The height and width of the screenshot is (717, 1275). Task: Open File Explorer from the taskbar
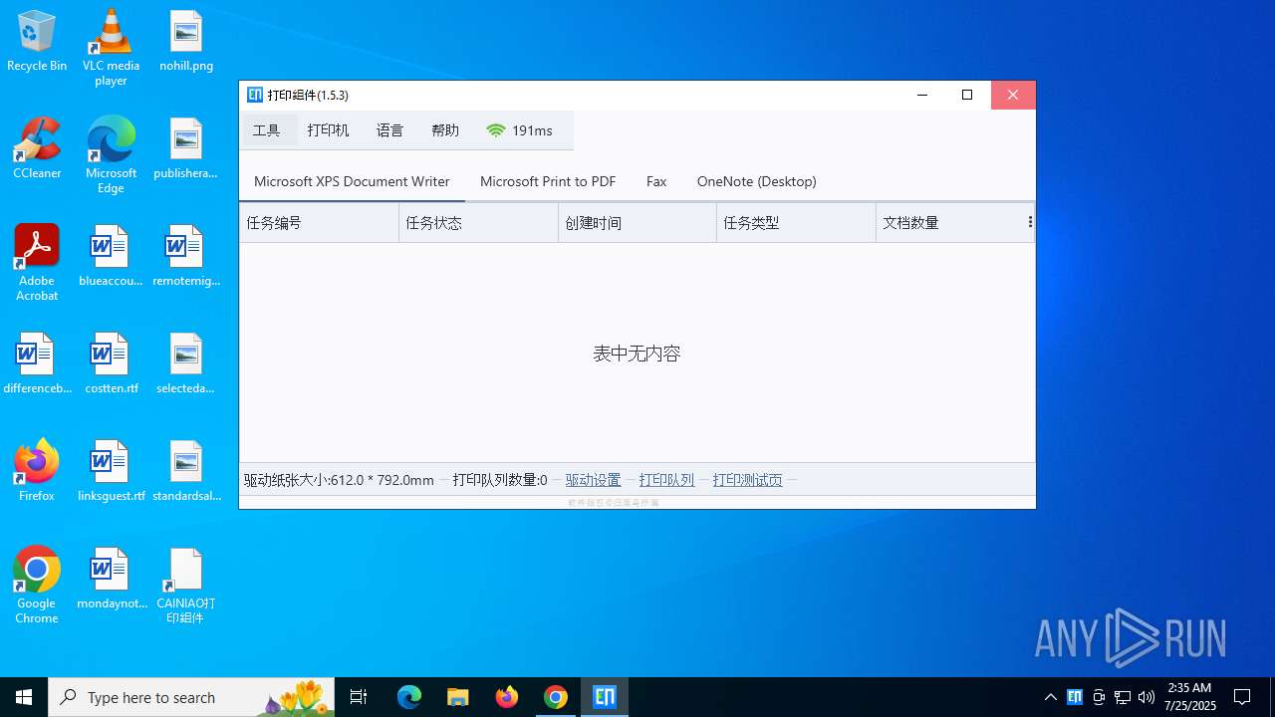(x=458, y=697)
